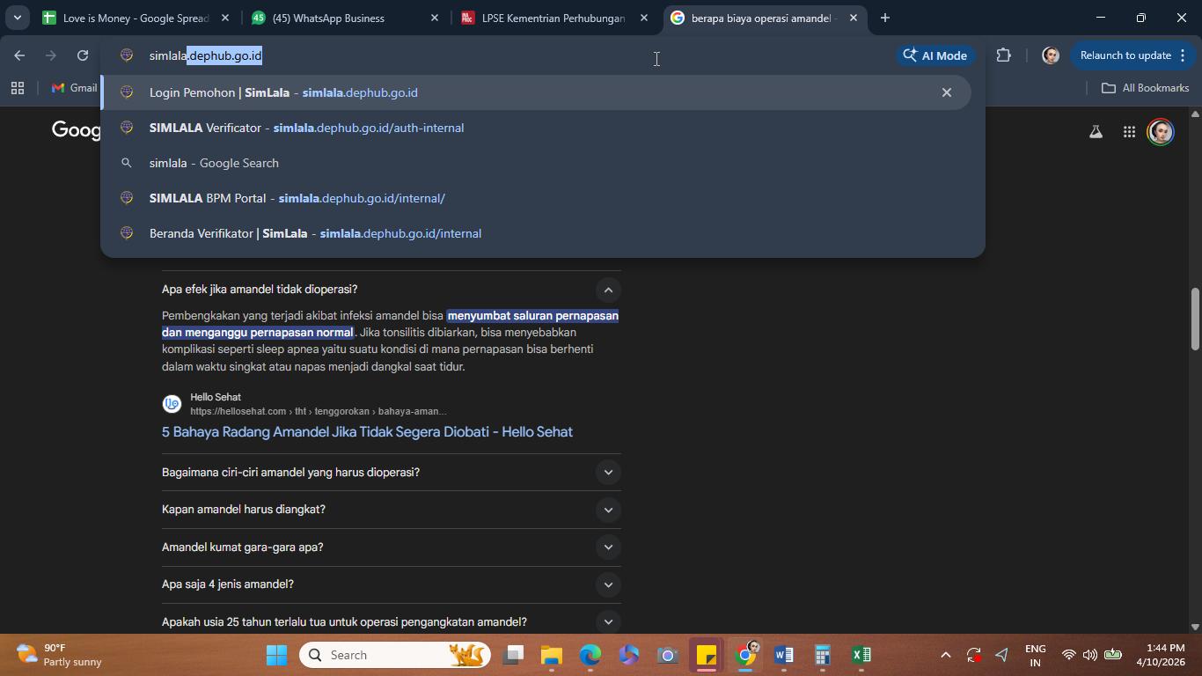
Task: Open the All Bookmarks folder
Action: [x=1146, y=88]
